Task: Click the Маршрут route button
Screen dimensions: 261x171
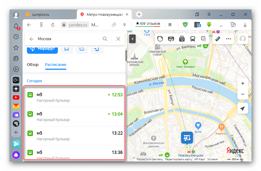Action: (x=42, y=49)
